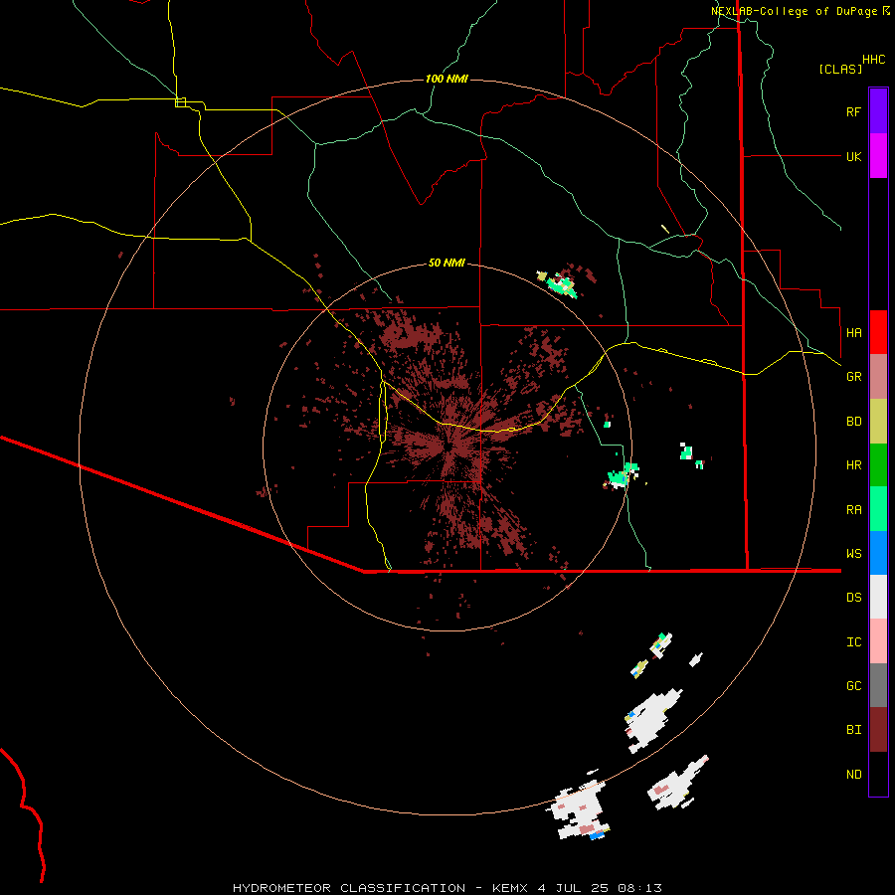The width and height of the screenshot is (895, 895).
Task: Pick the RA rain legend swatch
Action: 878,509
